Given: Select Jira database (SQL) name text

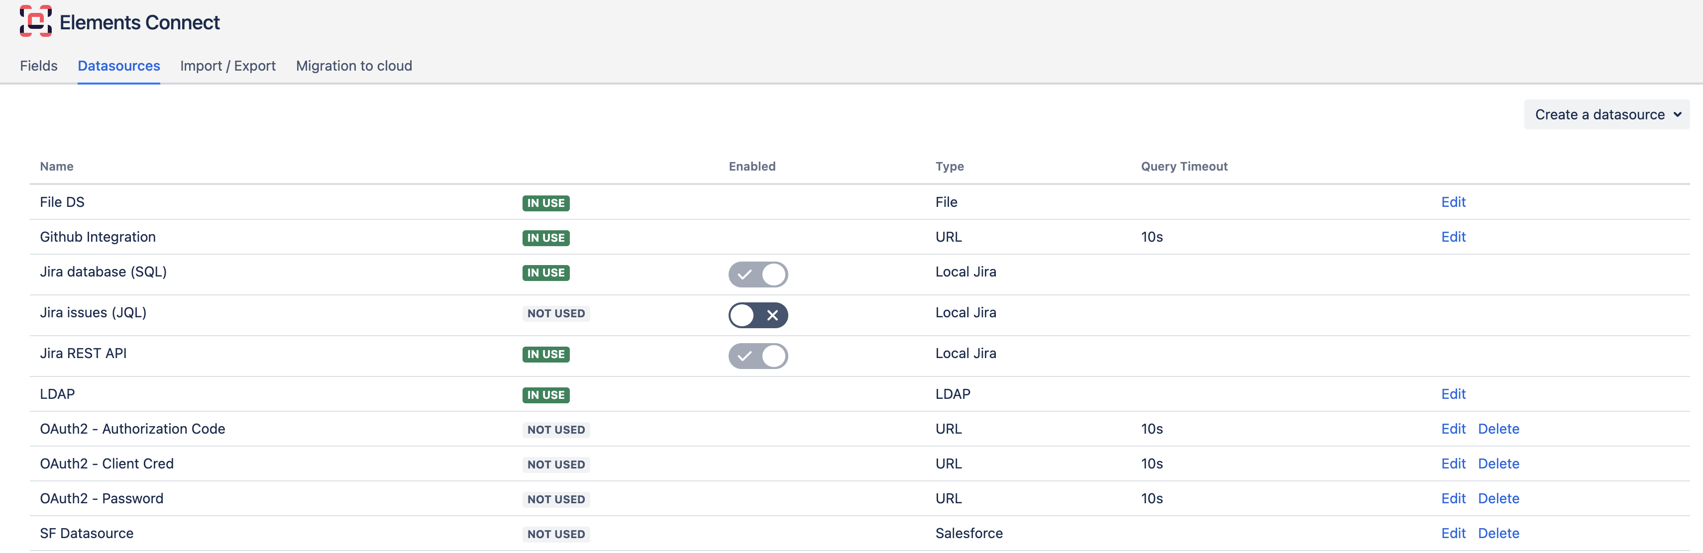Looking at the screenshot, I should pos(103,272).
